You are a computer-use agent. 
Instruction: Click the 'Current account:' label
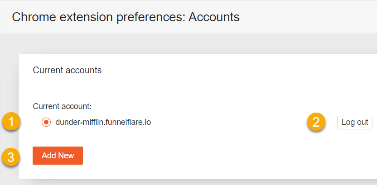pyautogui.click(x=62, y=106)
